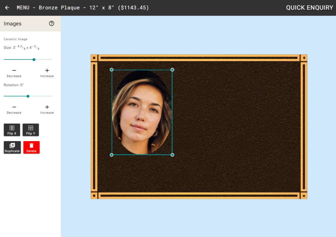336x237 pixels.
Task: Click the size slider handle
Action: click(x=34, y=59)
